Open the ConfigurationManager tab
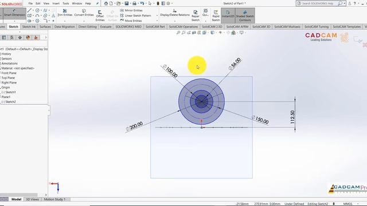This screenshot has height=206, width=367. coord(12,37)
